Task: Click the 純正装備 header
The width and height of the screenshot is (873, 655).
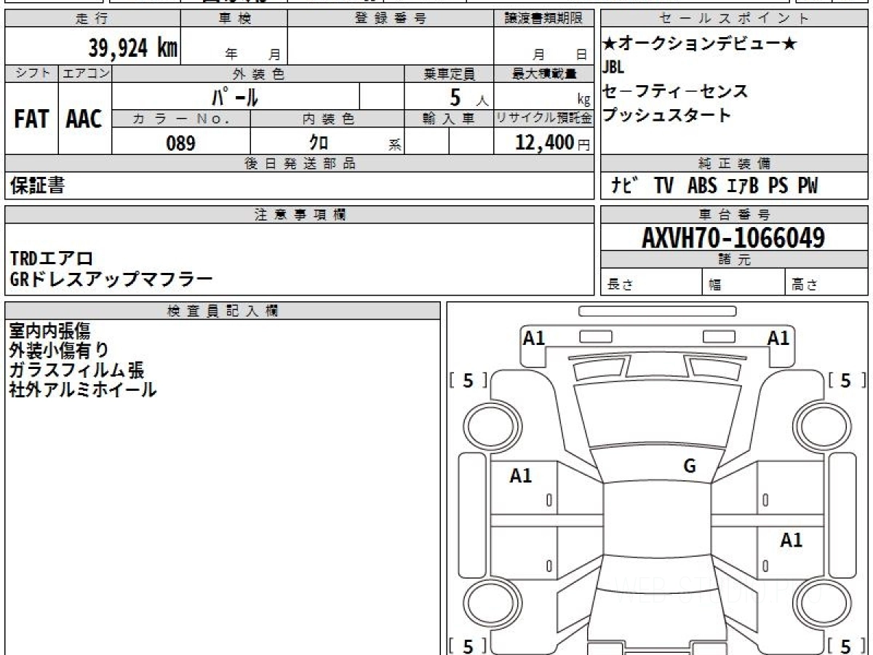Action: pyautogui.click(x=734, y=164)
